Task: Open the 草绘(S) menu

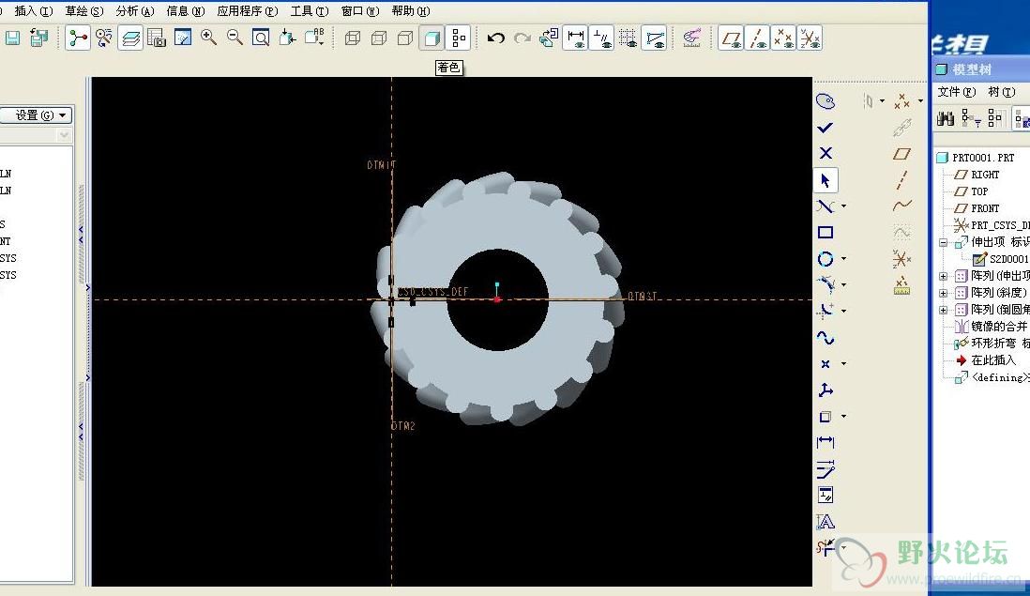Action: (84, 11)
